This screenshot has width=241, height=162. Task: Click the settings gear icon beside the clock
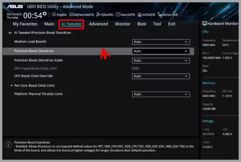click(45, 13)
